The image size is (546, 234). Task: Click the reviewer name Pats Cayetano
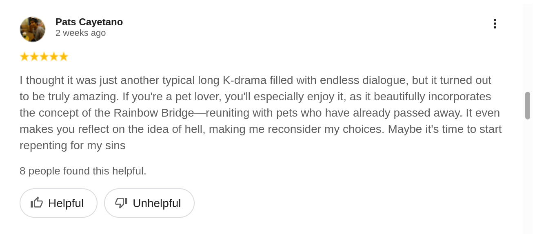pyautogui.click(x=89, y=22)
